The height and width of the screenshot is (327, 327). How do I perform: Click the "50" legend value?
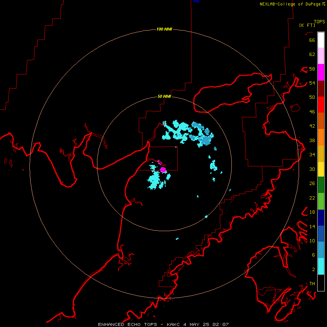point(312,97)
